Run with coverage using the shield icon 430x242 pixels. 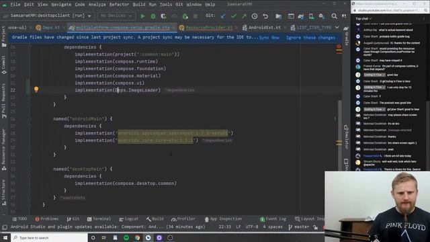pos(163,16)
